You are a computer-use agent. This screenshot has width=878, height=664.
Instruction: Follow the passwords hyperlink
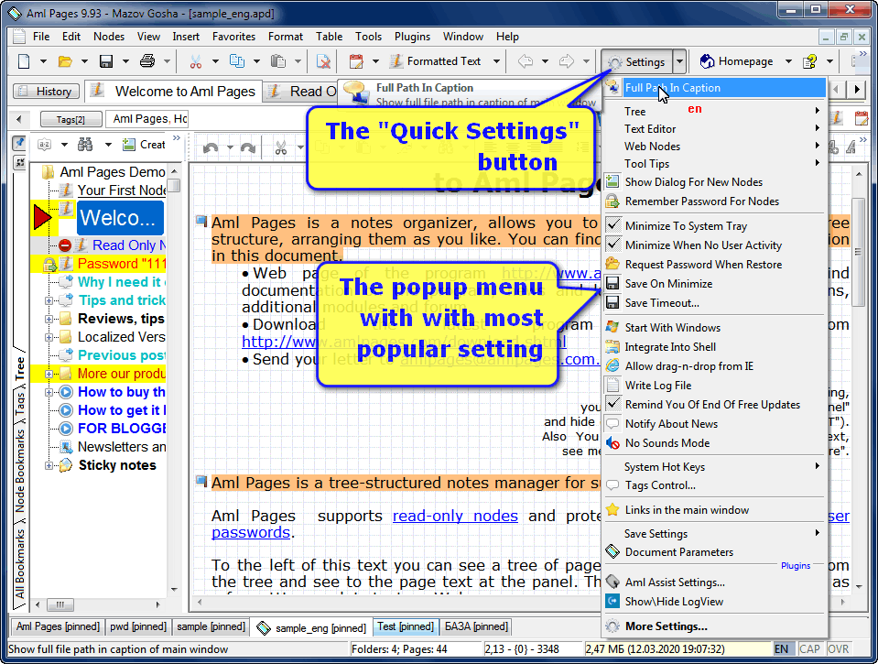[x=251, y=532]
